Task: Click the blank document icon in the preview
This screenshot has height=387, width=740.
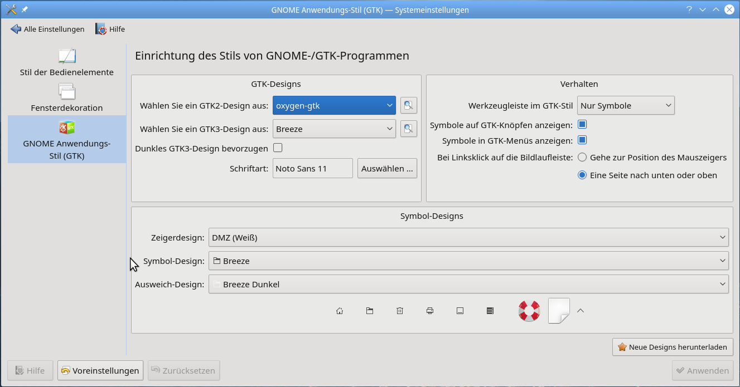Action: 559,311
